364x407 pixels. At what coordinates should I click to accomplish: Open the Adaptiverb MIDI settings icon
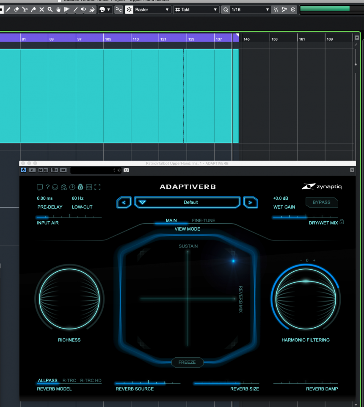click(x=55, y=187)
